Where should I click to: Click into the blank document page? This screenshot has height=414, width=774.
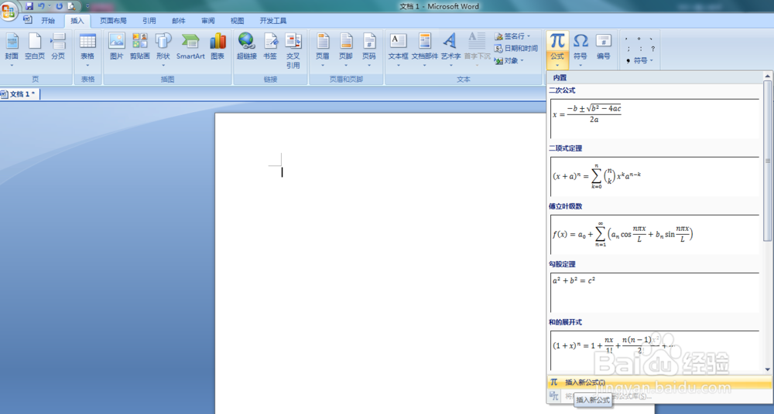coord(380,263)
